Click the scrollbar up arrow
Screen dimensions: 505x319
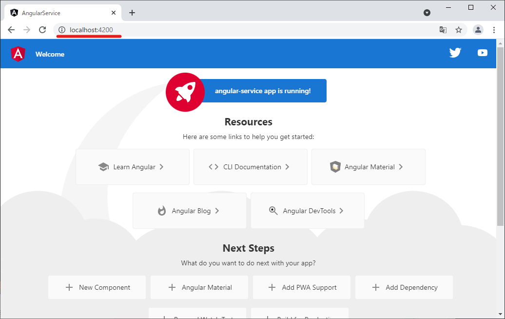point(500,43)
